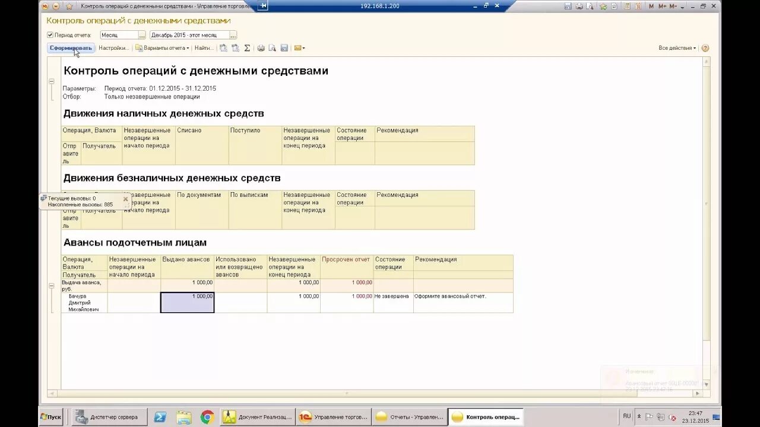Click the history document icon in title bar
Viewport: 760px width, 427px height.
coord(614,6)
